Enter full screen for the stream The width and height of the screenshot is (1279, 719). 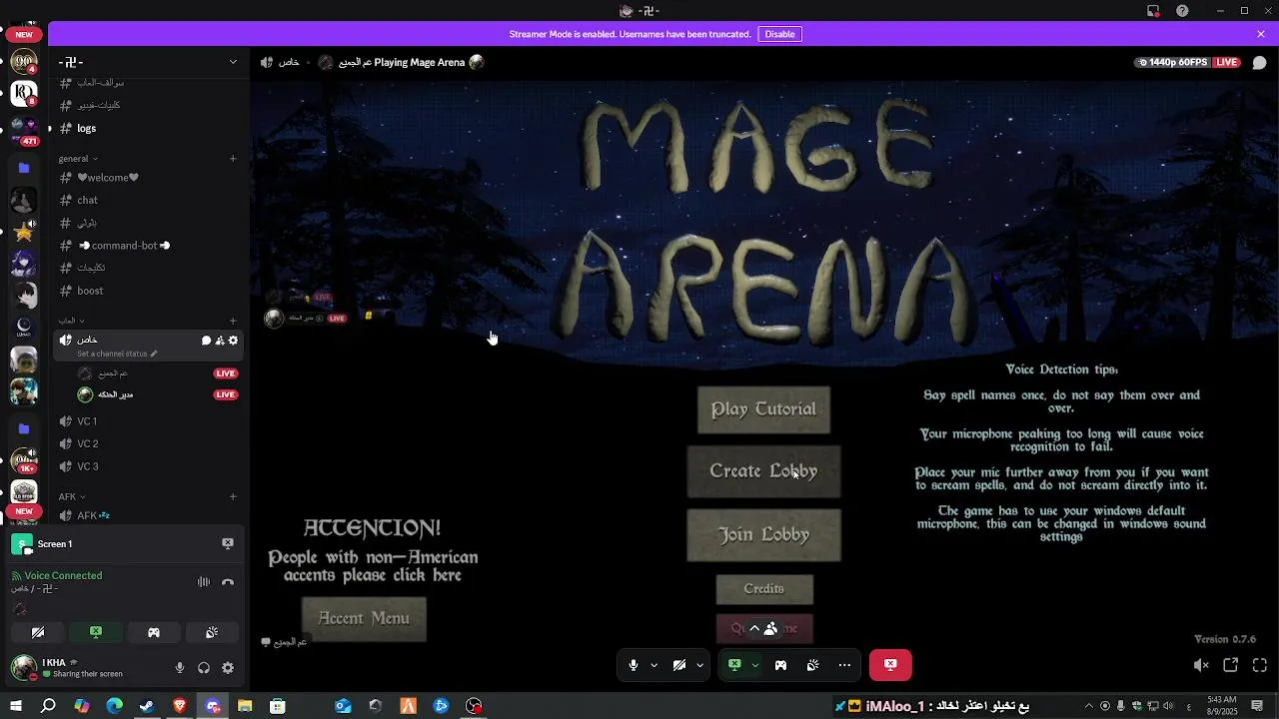[x=1260, y=665]
